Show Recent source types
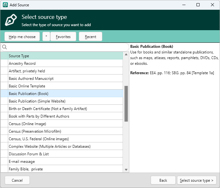 tap(90, 36)
